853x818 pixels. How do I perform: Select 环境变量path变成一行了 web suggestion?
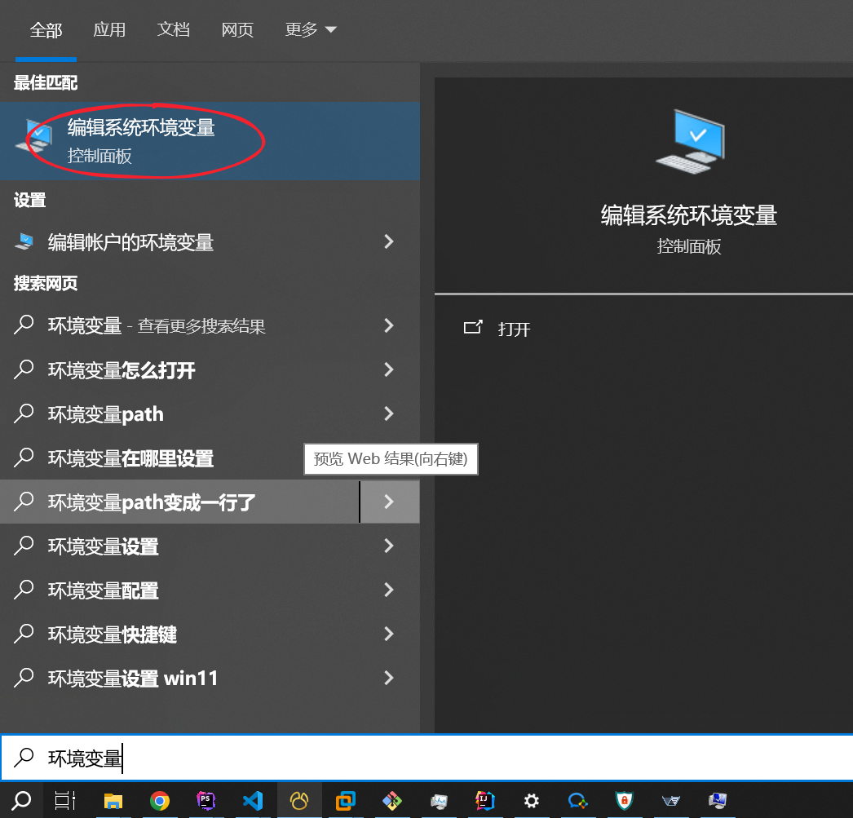179,502
